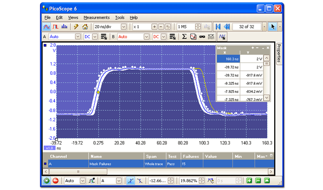Open trigger source channel A dropdown
The height and width of the screenshot is (190, 323).
tap(119, 181)
